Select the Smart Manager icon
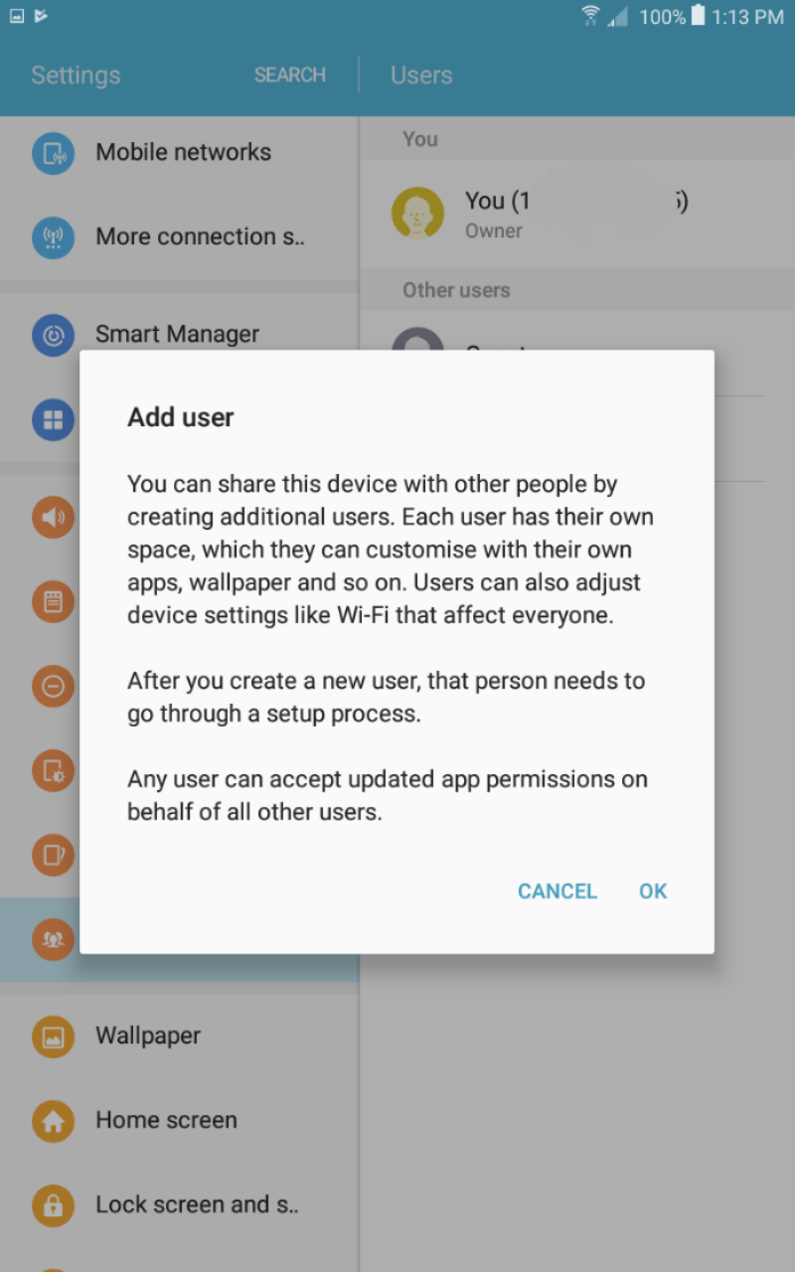795x1272 pixels. tap(53, 335)
